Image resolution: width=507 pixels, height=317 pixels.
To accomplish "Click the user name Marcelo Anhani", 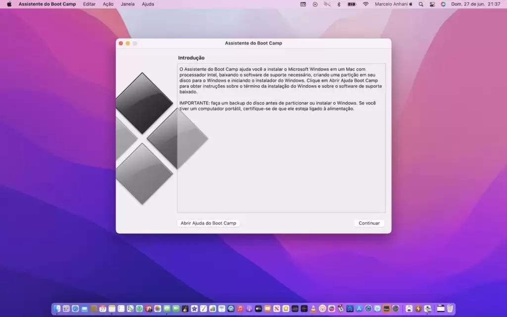I will click(394, 4).
